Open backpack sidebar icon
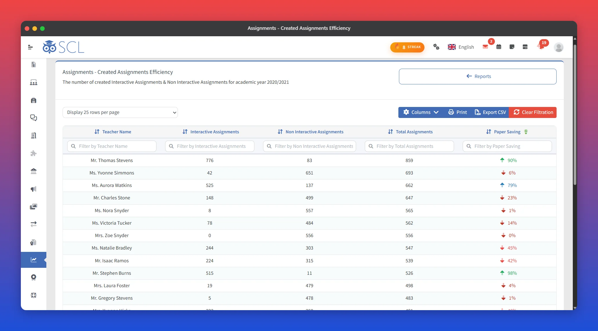The image size is (598, 331). [x=34, y=100]
